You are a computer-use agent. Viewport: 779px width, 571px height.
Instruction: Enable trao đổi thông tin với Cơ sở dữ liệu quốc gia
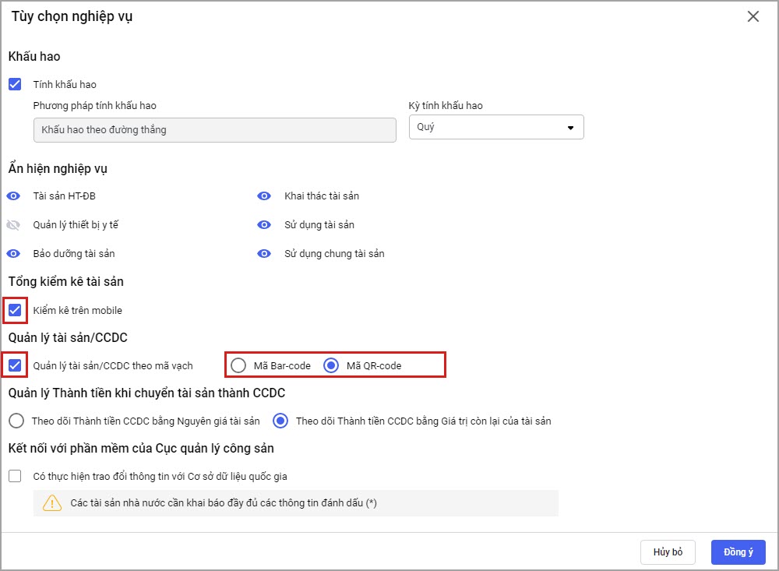[15, 476]
